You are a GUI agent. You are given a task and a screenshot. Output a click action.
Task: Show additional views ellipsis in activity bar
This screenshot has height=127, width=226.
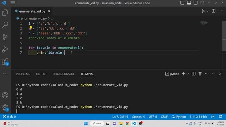(5, 74)
